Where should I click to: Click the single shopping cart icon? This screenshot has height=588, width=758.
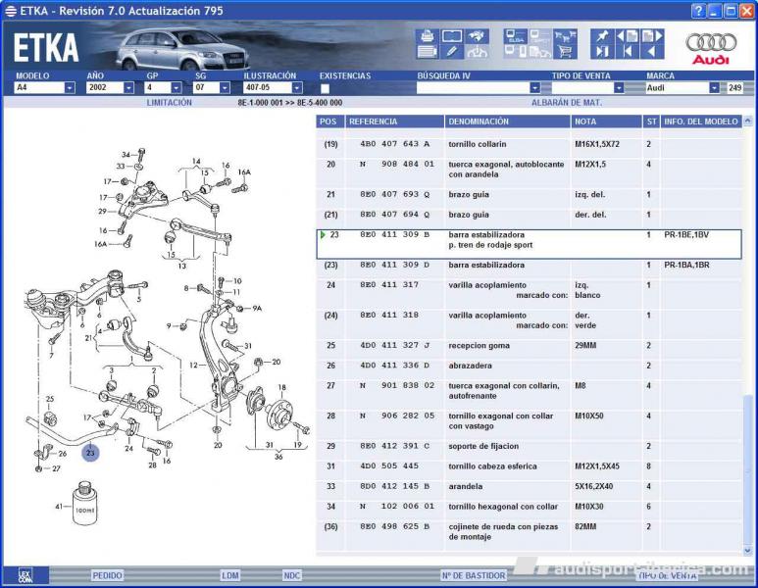pyautogui.click(x=565, y=51)
